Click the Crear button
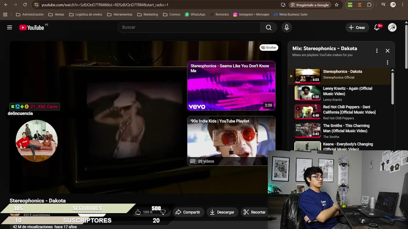The height and width of the screenshot is (229, 408). pos(357,27)
